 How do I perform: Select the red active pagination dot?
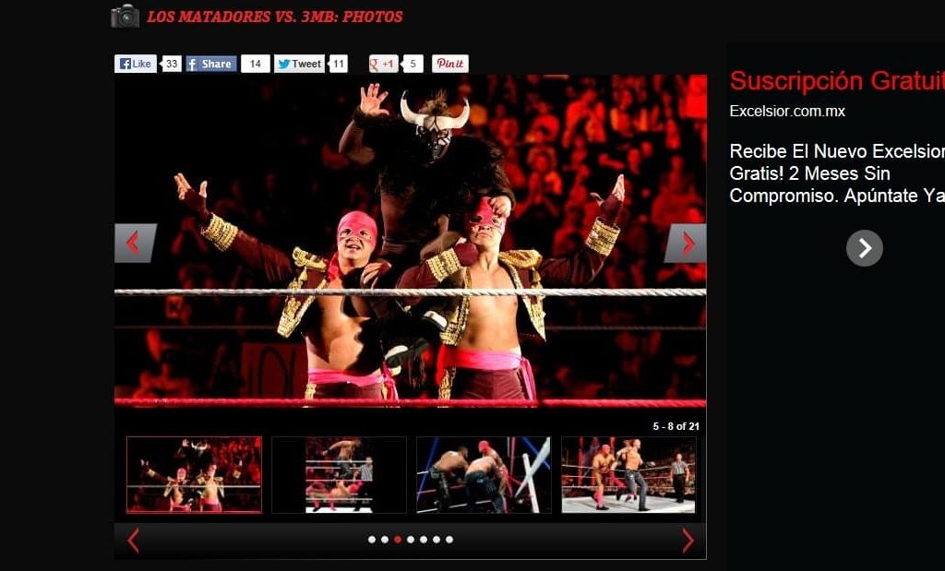(398, 540)
